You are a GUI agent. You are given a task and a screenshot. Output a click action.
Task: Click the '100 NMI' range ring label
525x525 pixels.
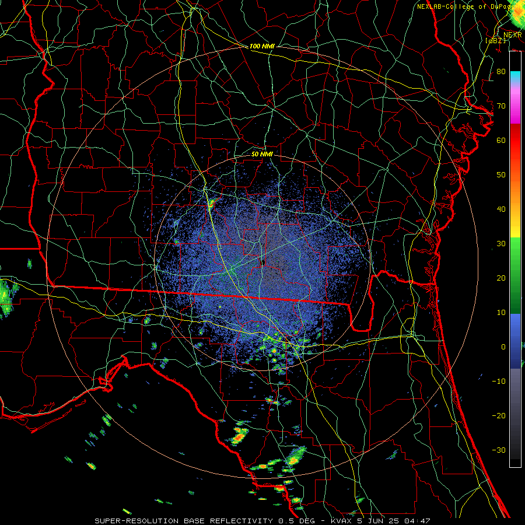262,46
